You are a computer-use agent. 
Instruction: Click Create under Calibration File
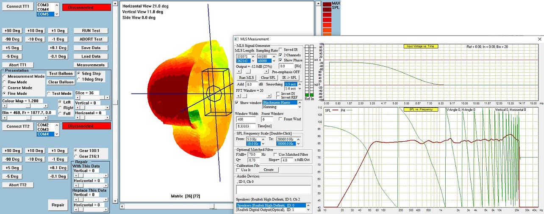(269, 170)
